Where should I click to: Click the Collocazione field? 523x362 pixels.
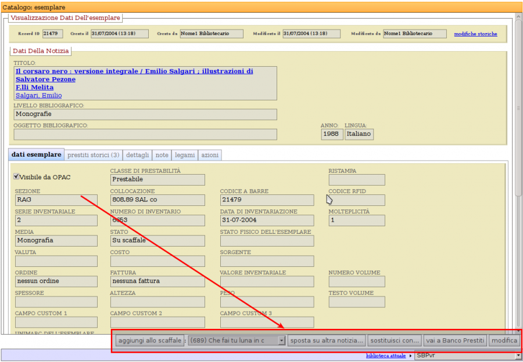click(x=157, y=200)
